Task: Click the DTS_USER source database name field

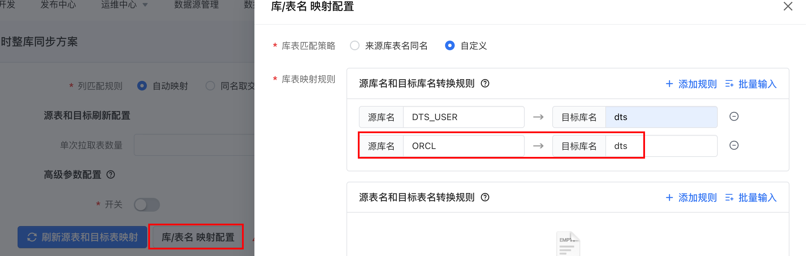Action: click(x=463, y=117)
